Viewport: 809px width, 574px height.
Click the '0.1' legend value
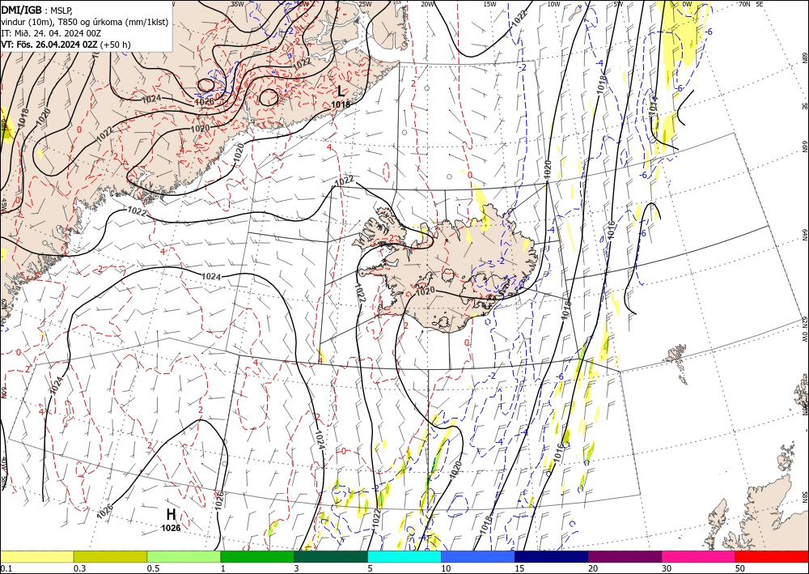(x=5, y=568)
